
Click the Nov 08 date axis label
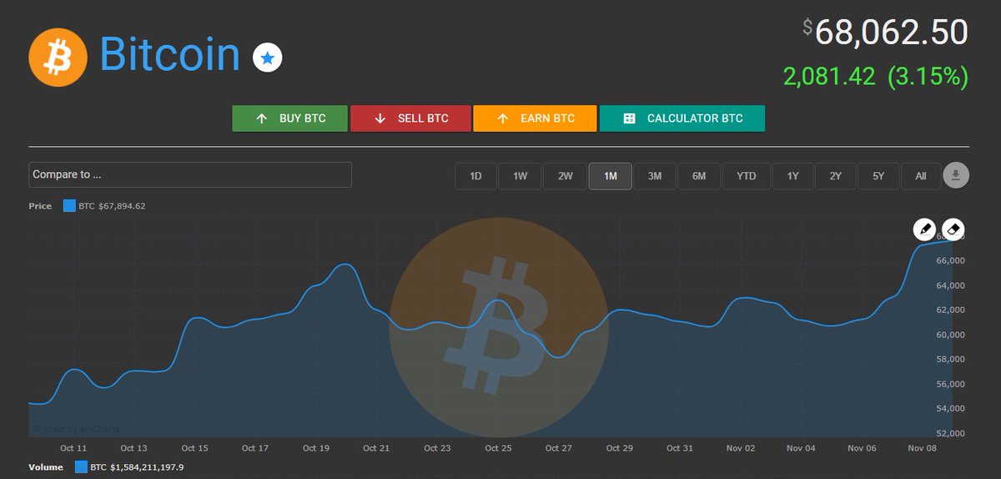point(923,448)
